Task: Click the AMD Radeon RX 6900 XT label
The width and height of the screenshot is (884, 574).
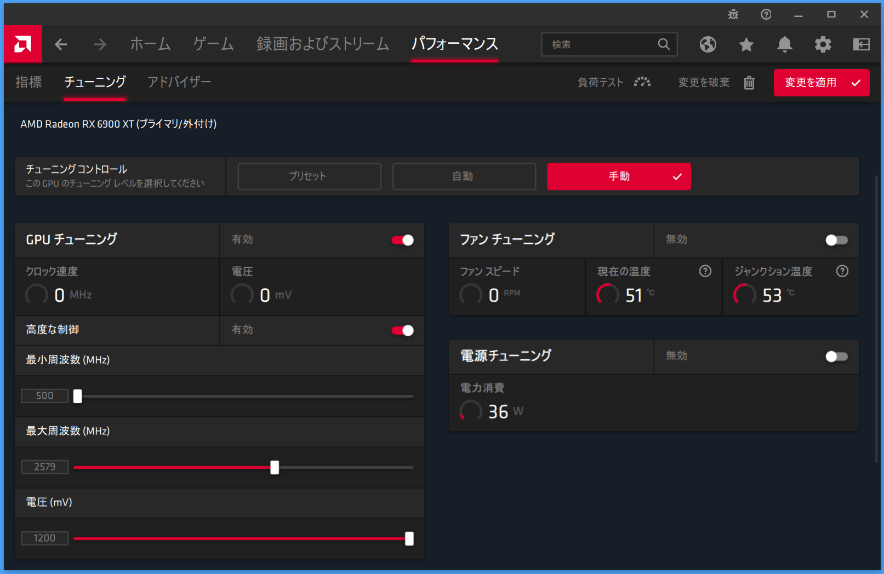Action: (118, 124)
